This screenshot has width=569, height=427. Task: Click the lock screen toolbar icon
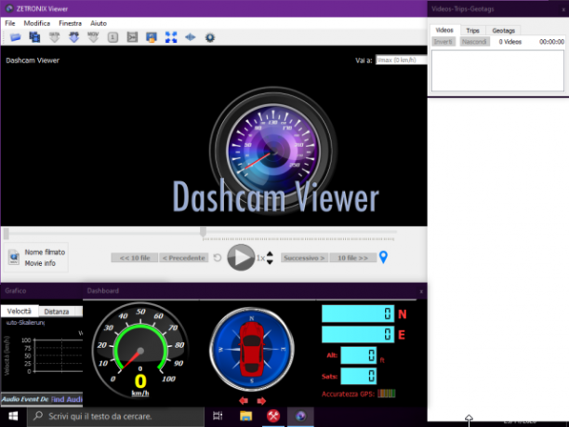click(x=152, y=37)
